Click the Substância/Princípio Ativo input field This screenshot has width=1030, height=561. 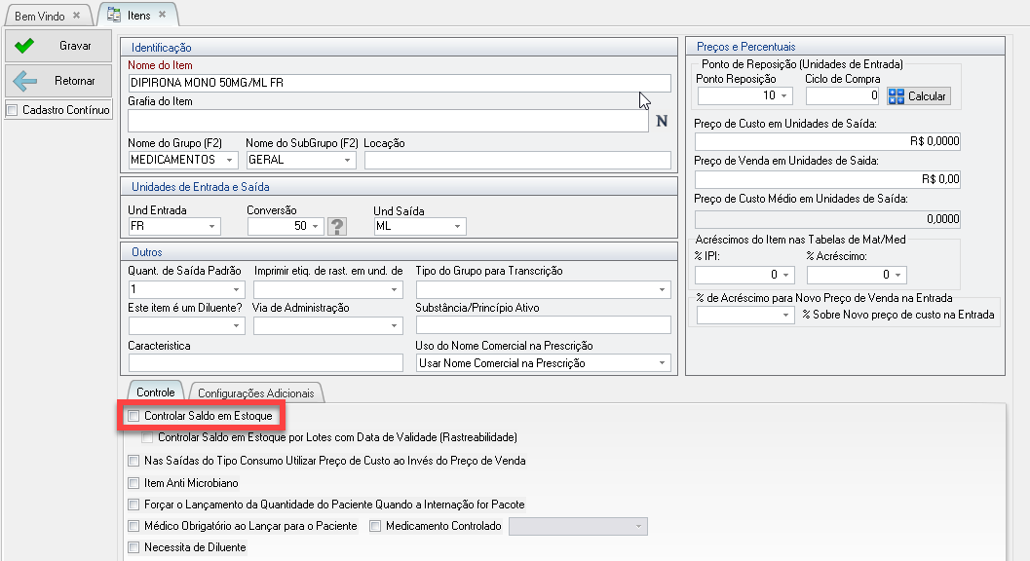(x=543, y=325)
